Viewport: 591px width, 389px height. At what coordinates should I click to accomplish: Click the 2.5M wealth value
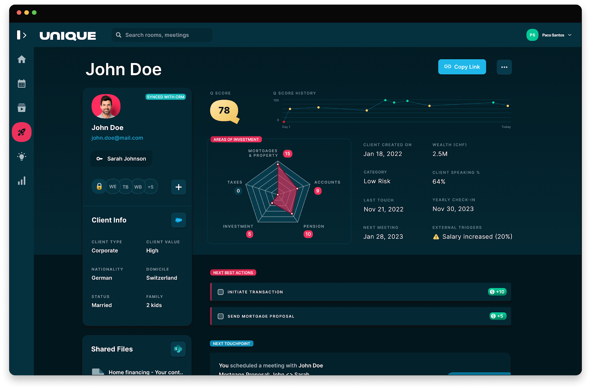coord(440,154)
